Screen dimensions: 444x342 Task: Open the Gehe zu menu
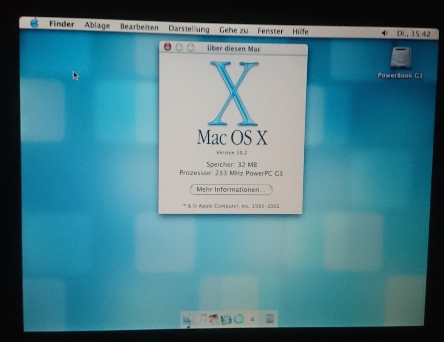(x=233, y=30)
